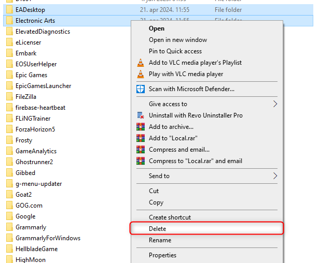
Task: Click the Frosty folder icon
Action: [x=9, y=140]
